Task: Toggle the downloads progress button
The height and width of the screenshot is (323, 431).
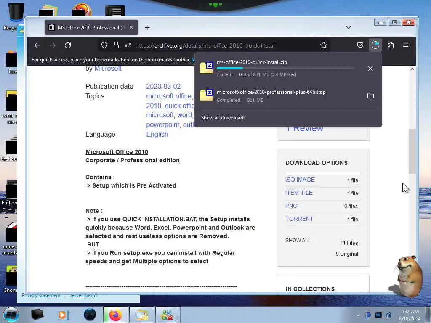Action: click(x=375, y=45)
